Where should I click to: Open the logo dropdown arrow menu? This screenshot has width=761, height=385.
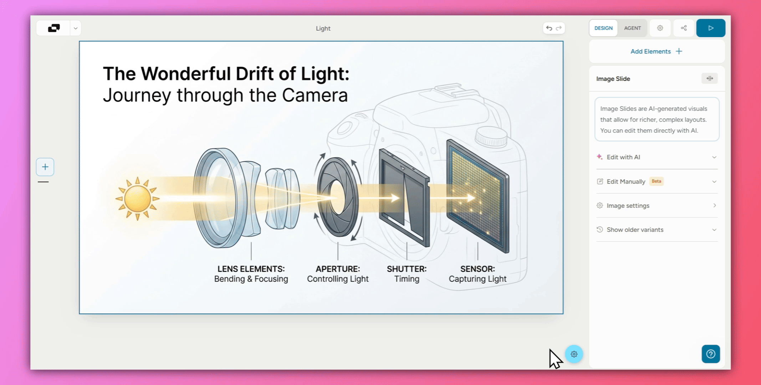click(x=76, y=28)
